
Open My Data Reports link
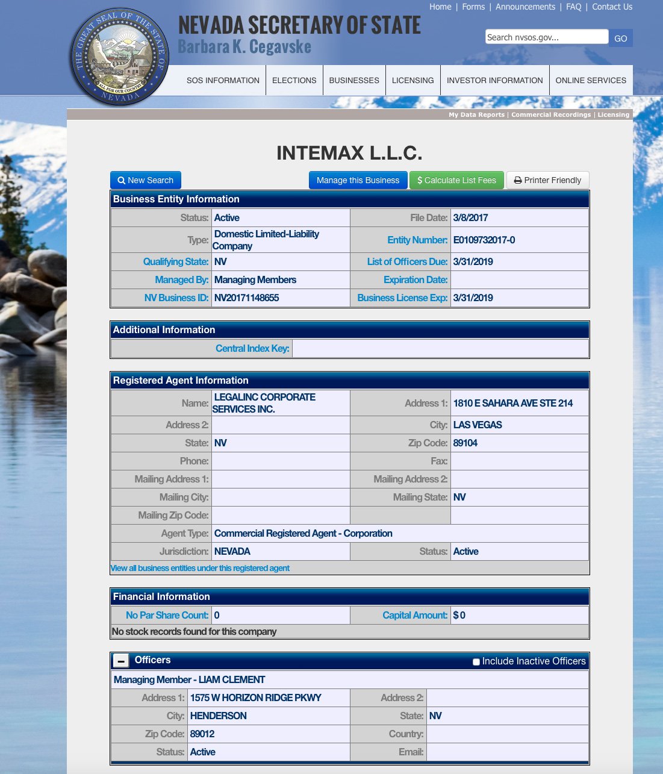tap(476, 114)
